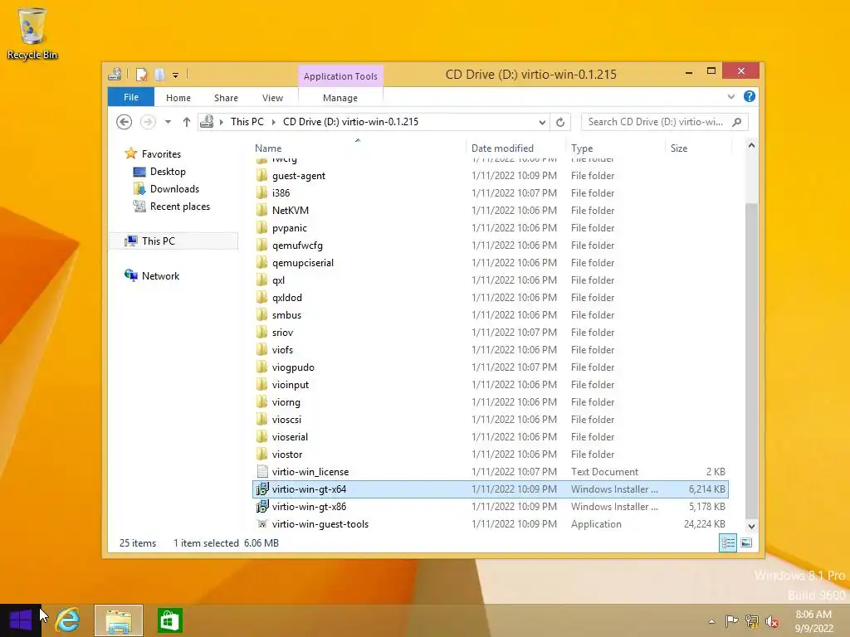The height and width of the screenshot is (637, 850).
Task: Select the viostor folder
Action: pyautogui.click(x=490, y=454)
